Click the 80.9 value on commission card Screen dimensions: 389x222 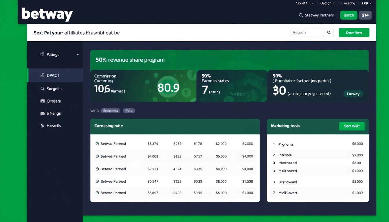click(x=168, y=88)
